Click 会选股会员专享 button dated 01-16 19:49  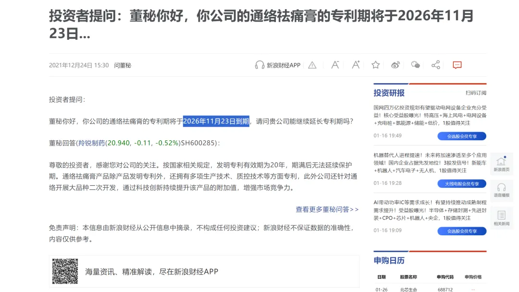462,136
